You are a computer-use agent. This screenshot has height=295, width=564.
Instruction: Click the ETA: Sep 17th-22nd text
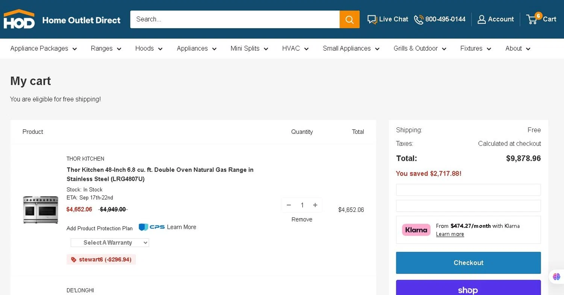point(90,198)
